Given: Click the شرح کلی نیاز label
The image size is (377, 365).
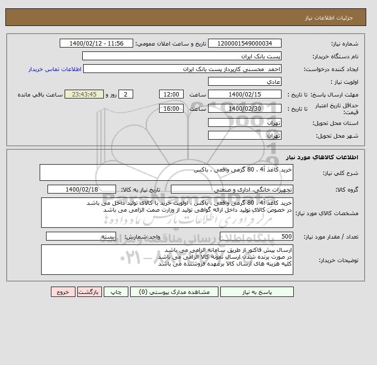Looking at the screenshot, I should 340,173.
